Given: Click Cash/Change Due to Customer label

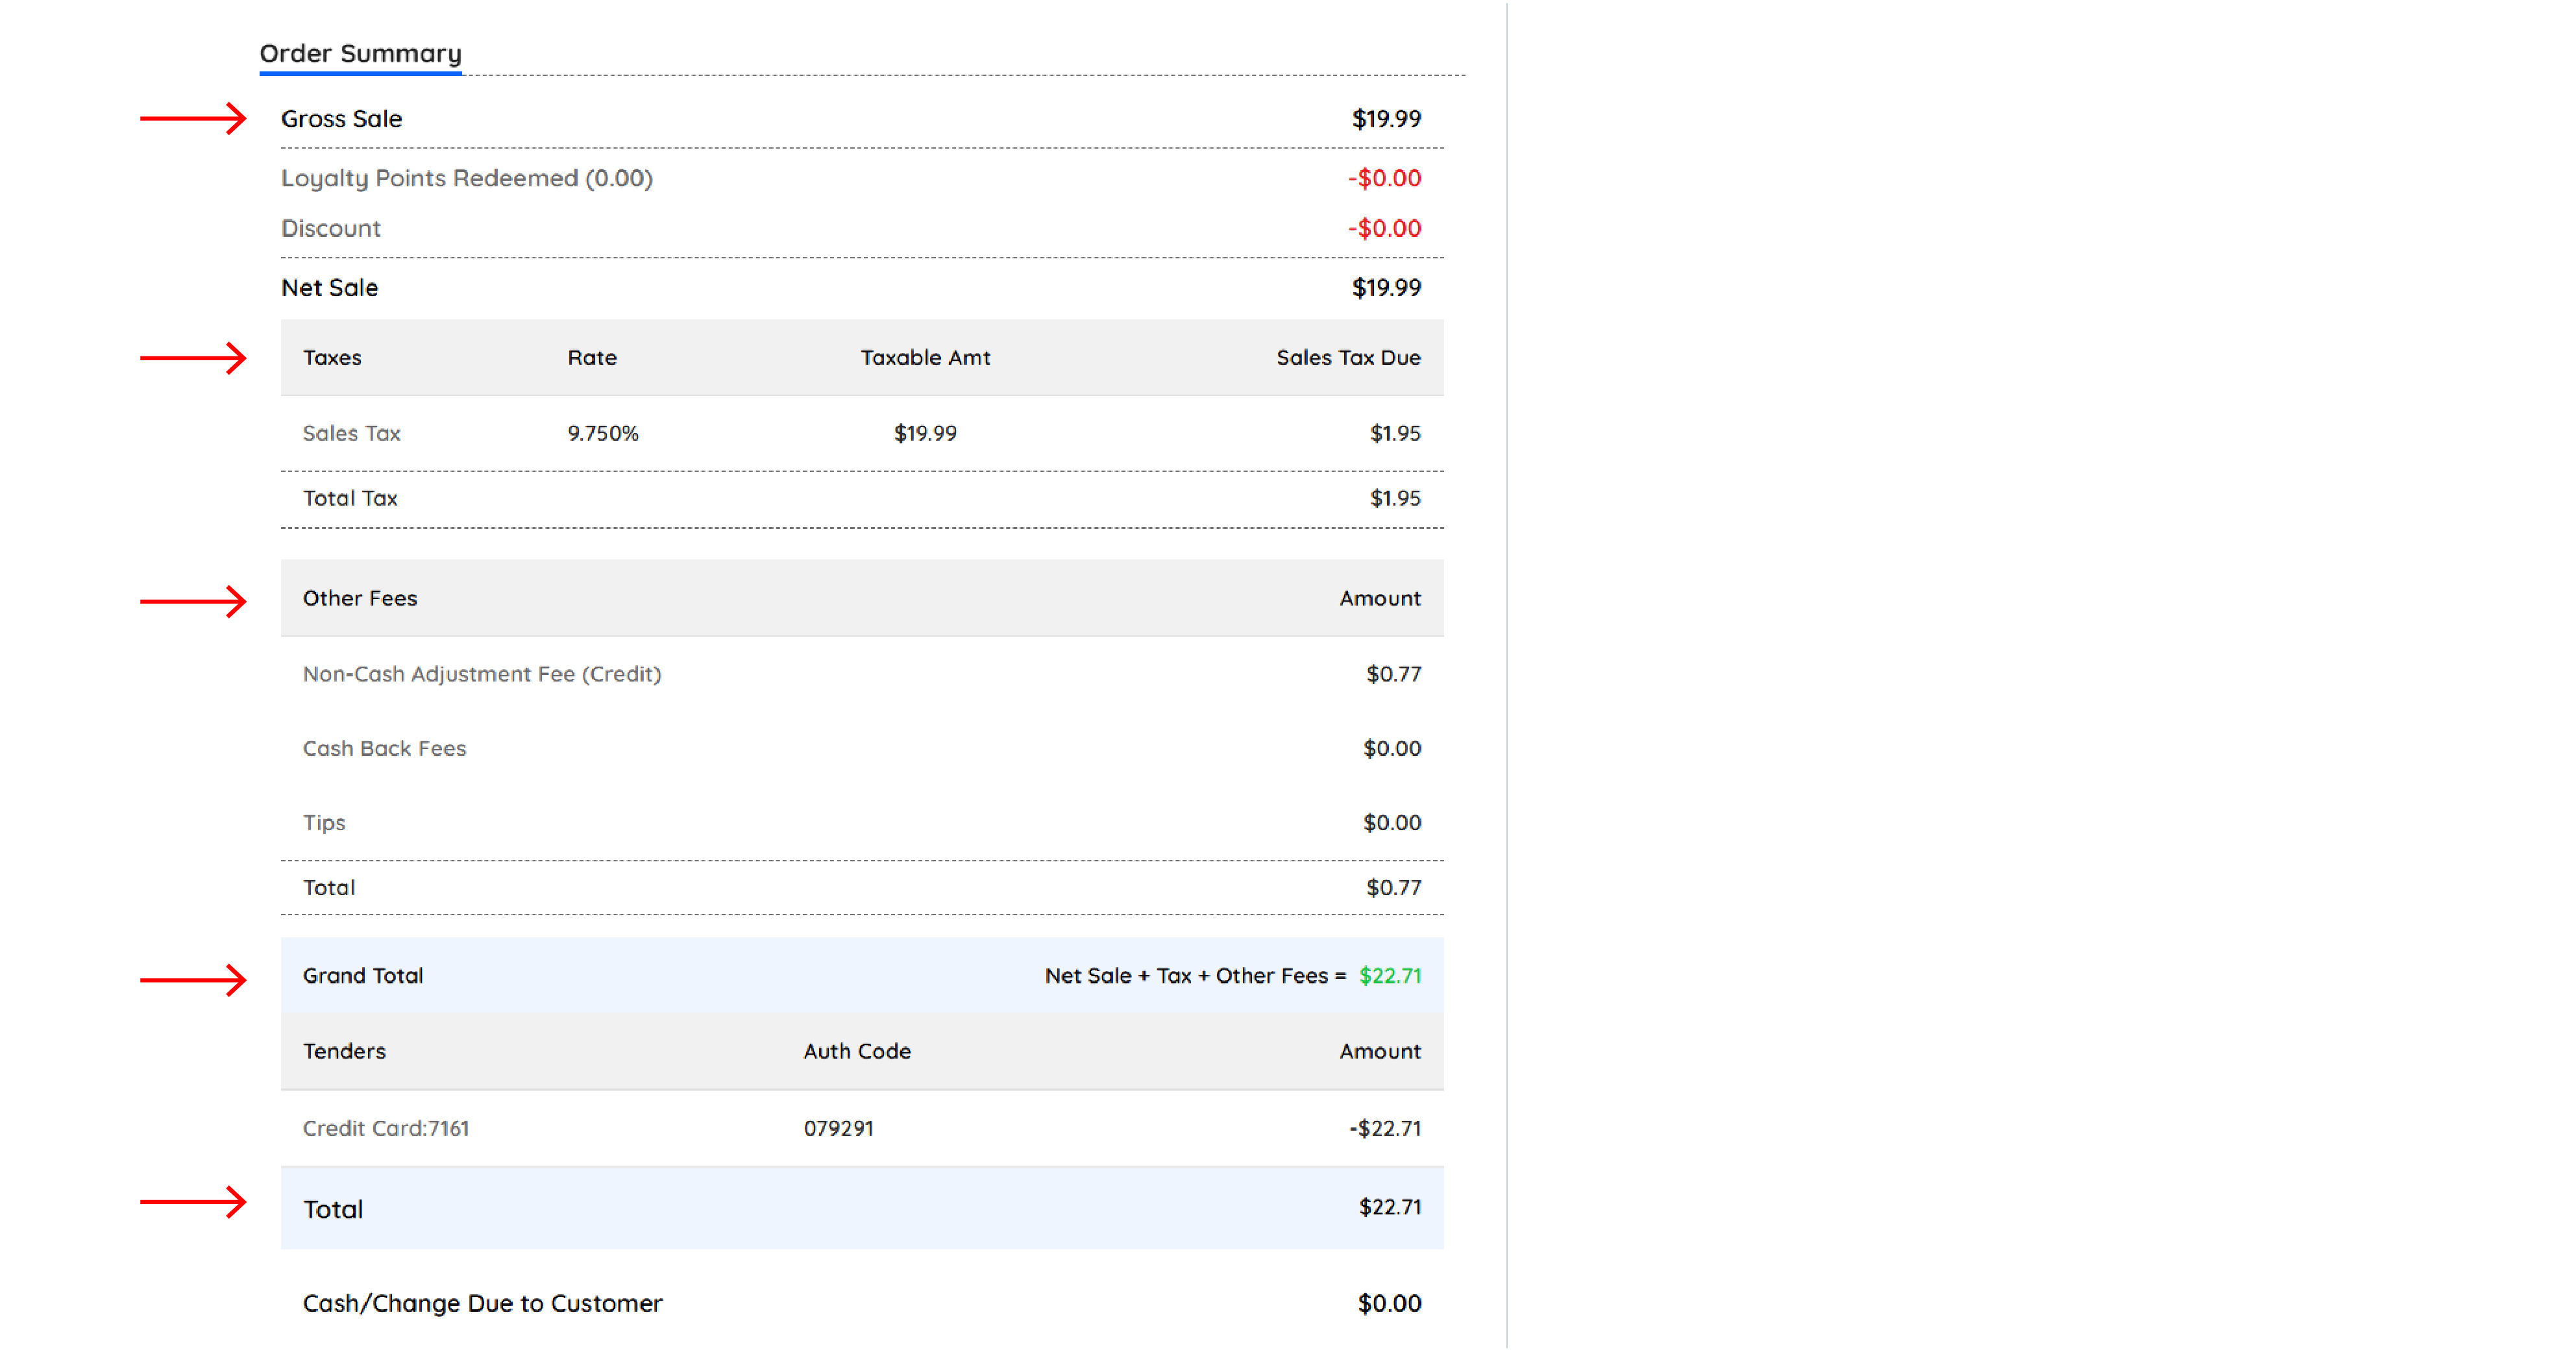Looking at the screenshot, I should tap(482, 1304).
